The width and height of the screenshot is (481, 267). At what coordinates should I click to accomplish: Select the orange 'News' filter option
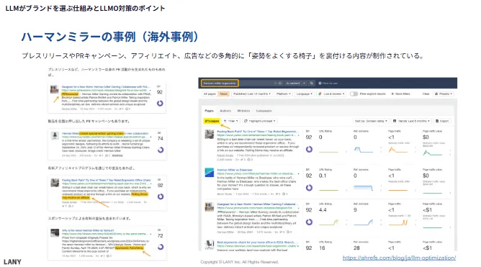click(x=224, y=94)
